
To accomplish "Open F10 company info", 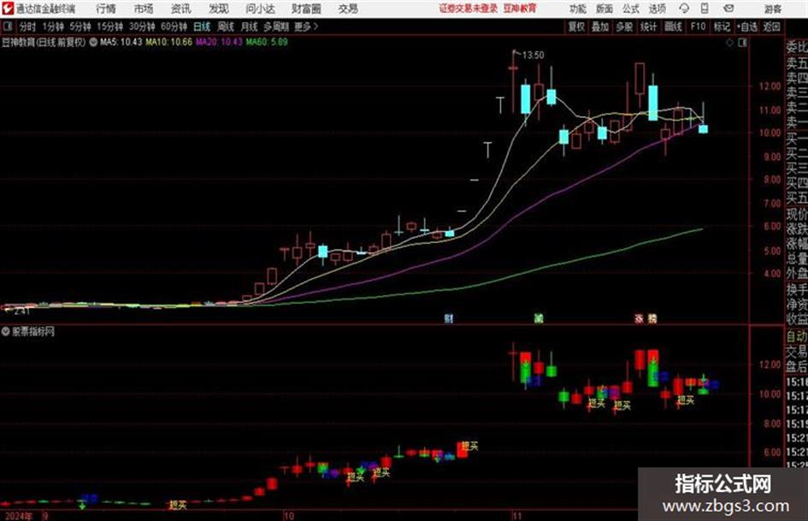I will tap(698, 27).
